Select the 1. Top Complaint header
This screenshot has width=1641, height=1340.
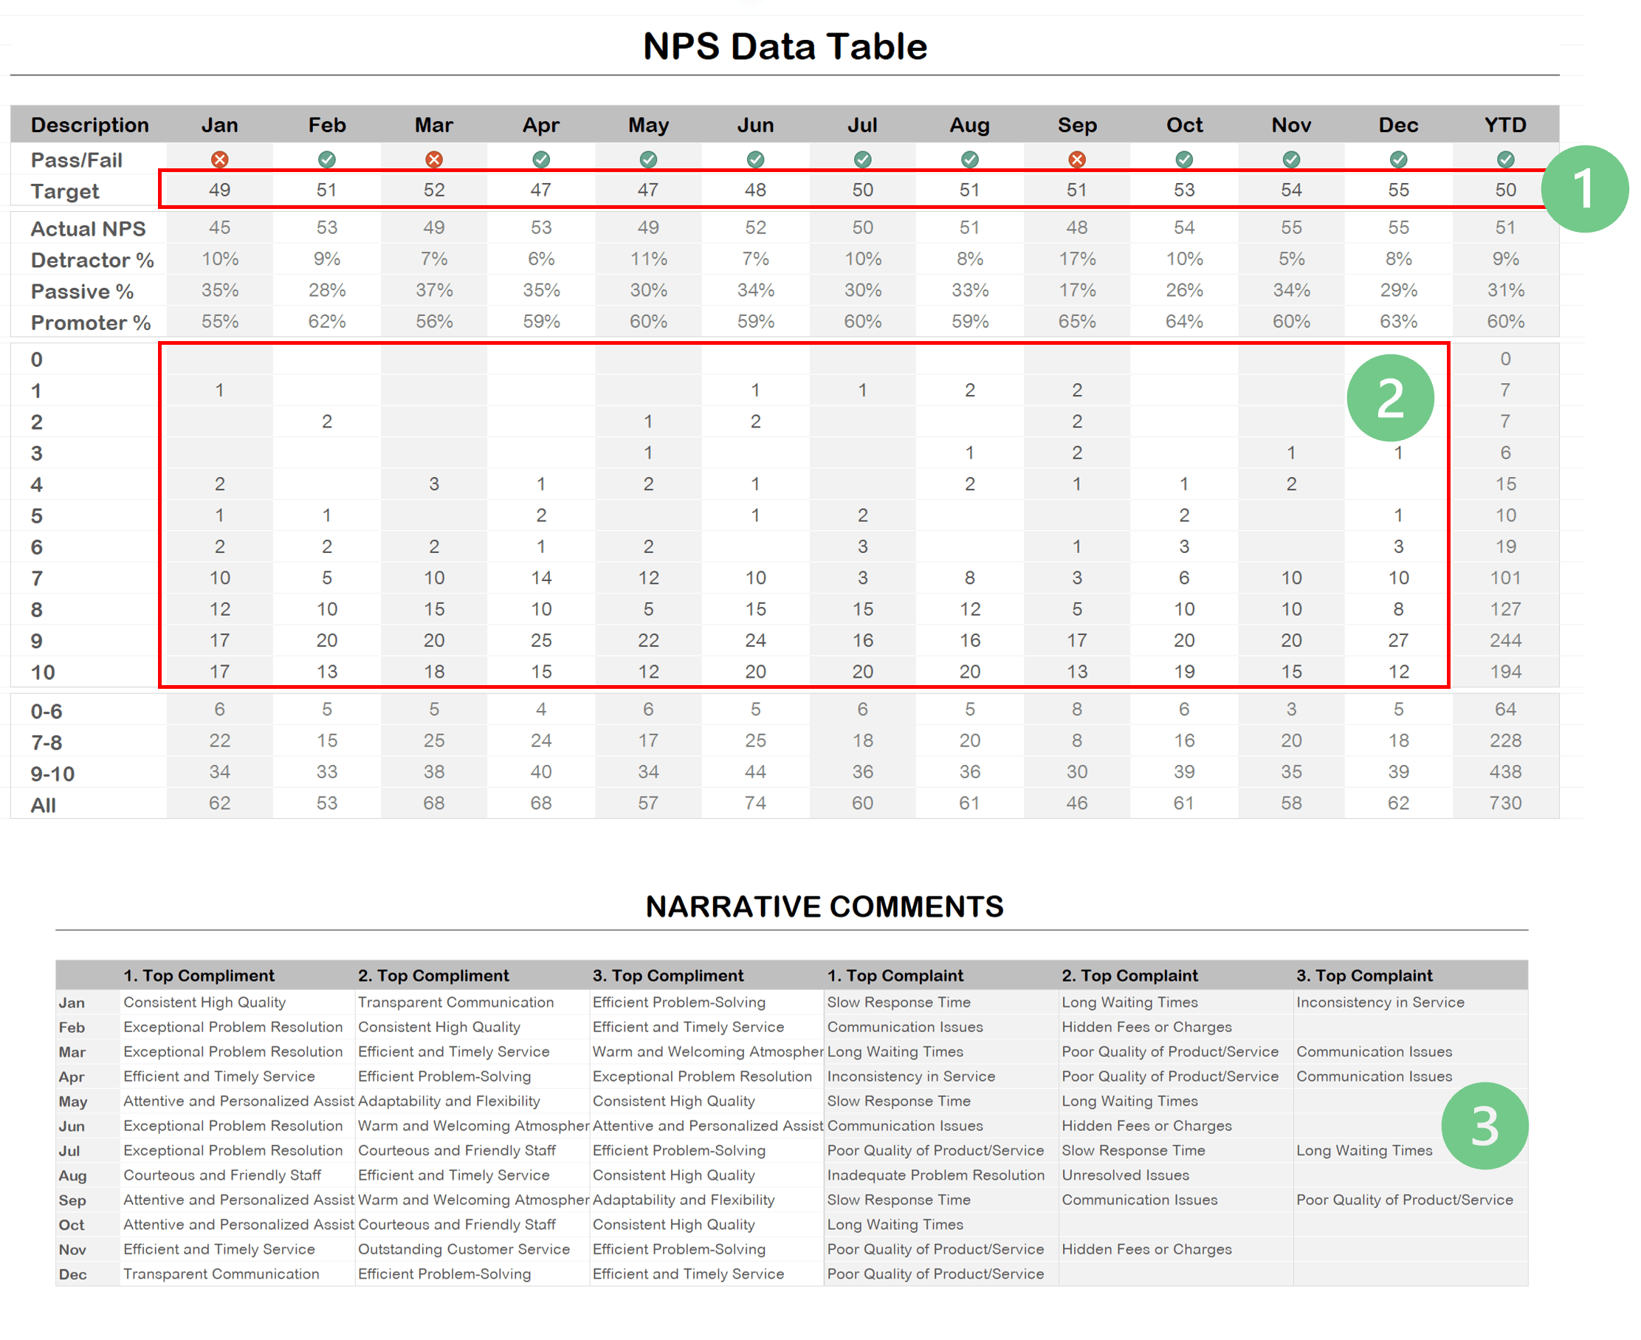[x=895, y=976]
